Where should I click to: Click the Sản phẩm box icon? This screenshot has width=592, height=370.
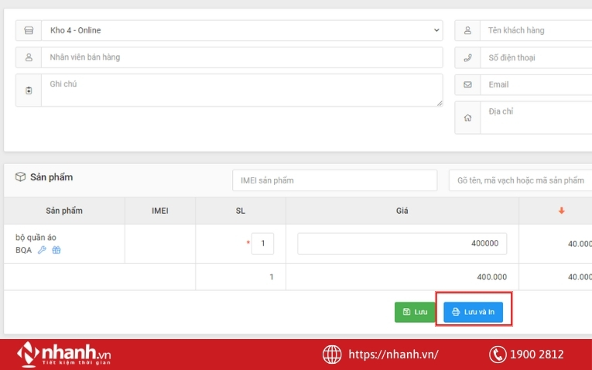pos(20,176)
